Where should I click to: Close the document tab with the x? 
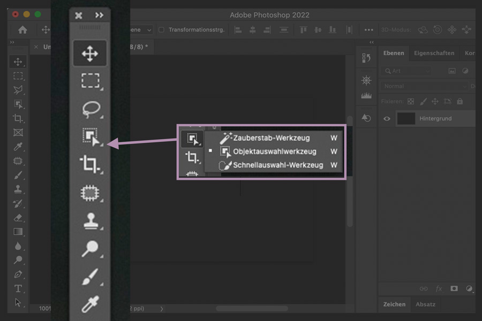click(36, 47)
